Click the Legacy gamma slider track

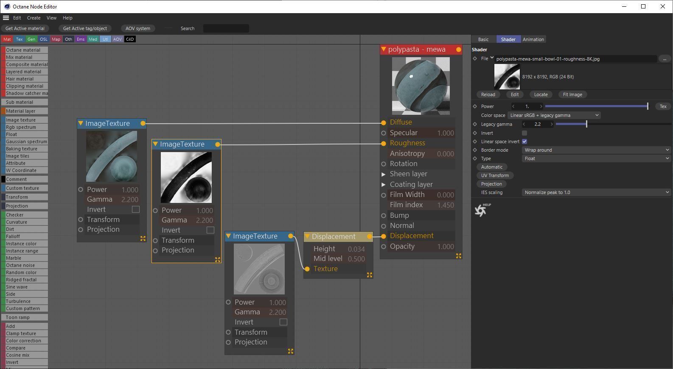coord(613,124)
